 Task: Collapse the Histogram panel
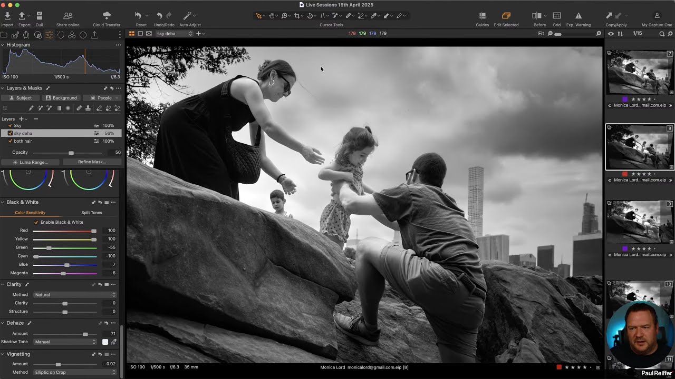[3, 45]
